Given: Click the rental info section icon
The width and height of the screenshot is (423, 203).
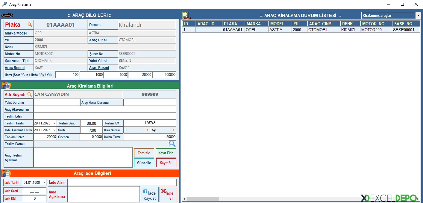Looking at the screenshot, I should point(6,86).
